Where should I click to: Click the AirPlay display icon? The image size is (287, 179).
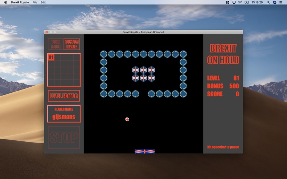coord(234,2)
